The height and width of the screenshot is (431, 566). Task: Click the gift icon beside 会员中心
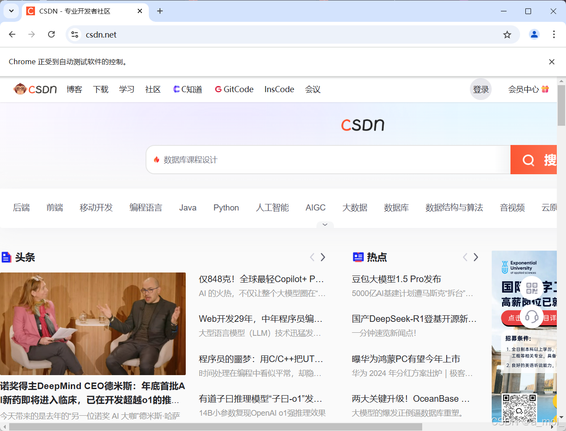pyautogui.click(x=545, y=89)
